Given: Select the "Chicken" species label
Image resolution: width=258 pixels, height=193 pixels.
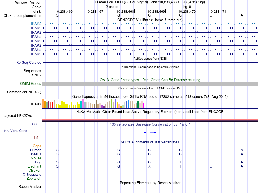Looking at the screenshot, I should pos(35,170).
